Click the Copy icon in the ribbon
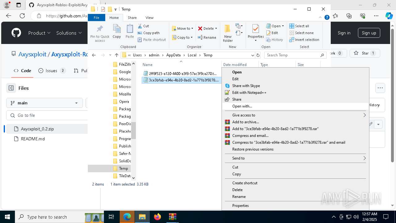The height and width of the screenshot is (223, 396). coord(117,32)
